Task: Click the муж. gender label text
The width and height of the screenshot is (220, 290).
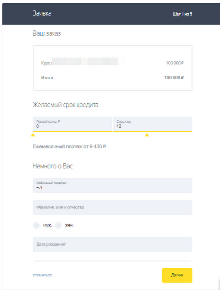Action: 47,225
